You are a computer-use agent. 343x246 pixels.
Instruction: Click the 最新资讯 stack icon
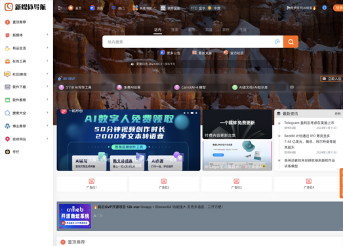point(279,113)
